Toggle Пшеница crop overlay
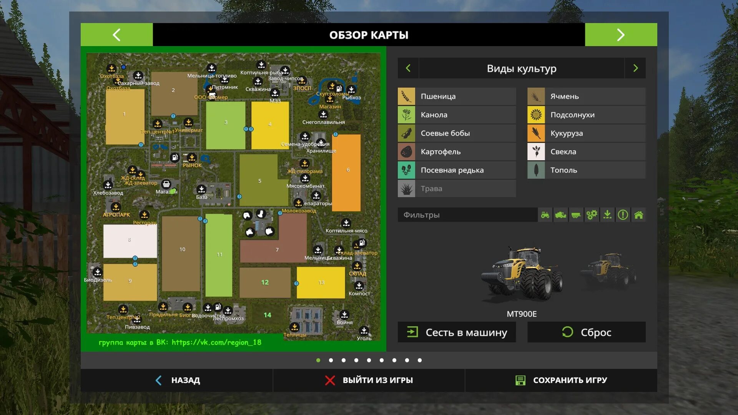This screenshot has height=415, width=738. tap(457, 96)
